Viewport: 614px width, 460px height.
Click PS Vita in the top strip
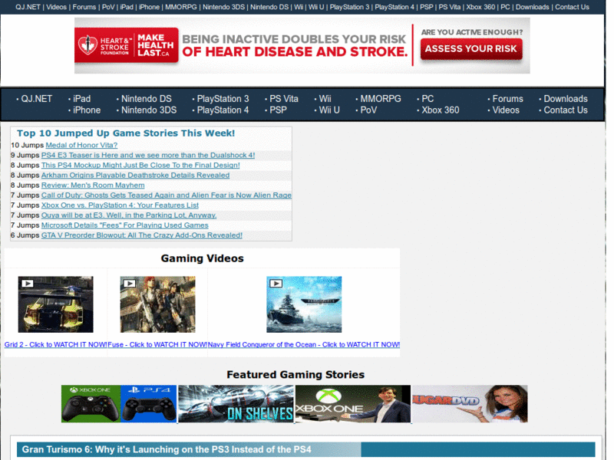click(450, 7)
